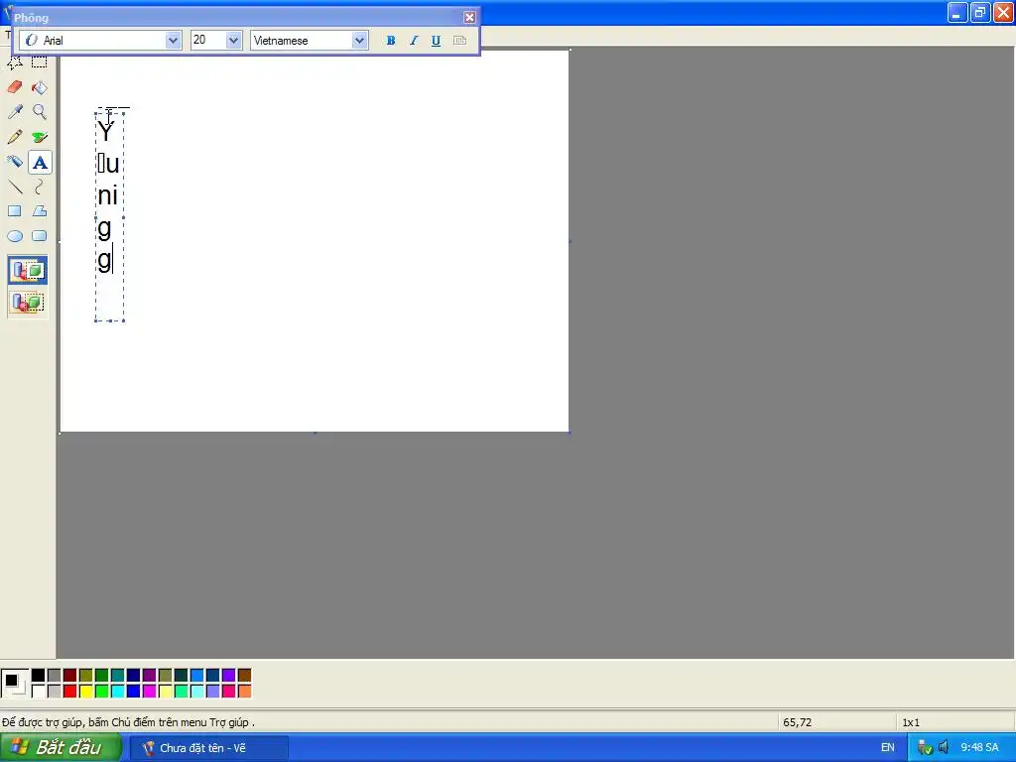Select the Ellipse shape tool
The image size is (1016, 762).
point(15,236)
